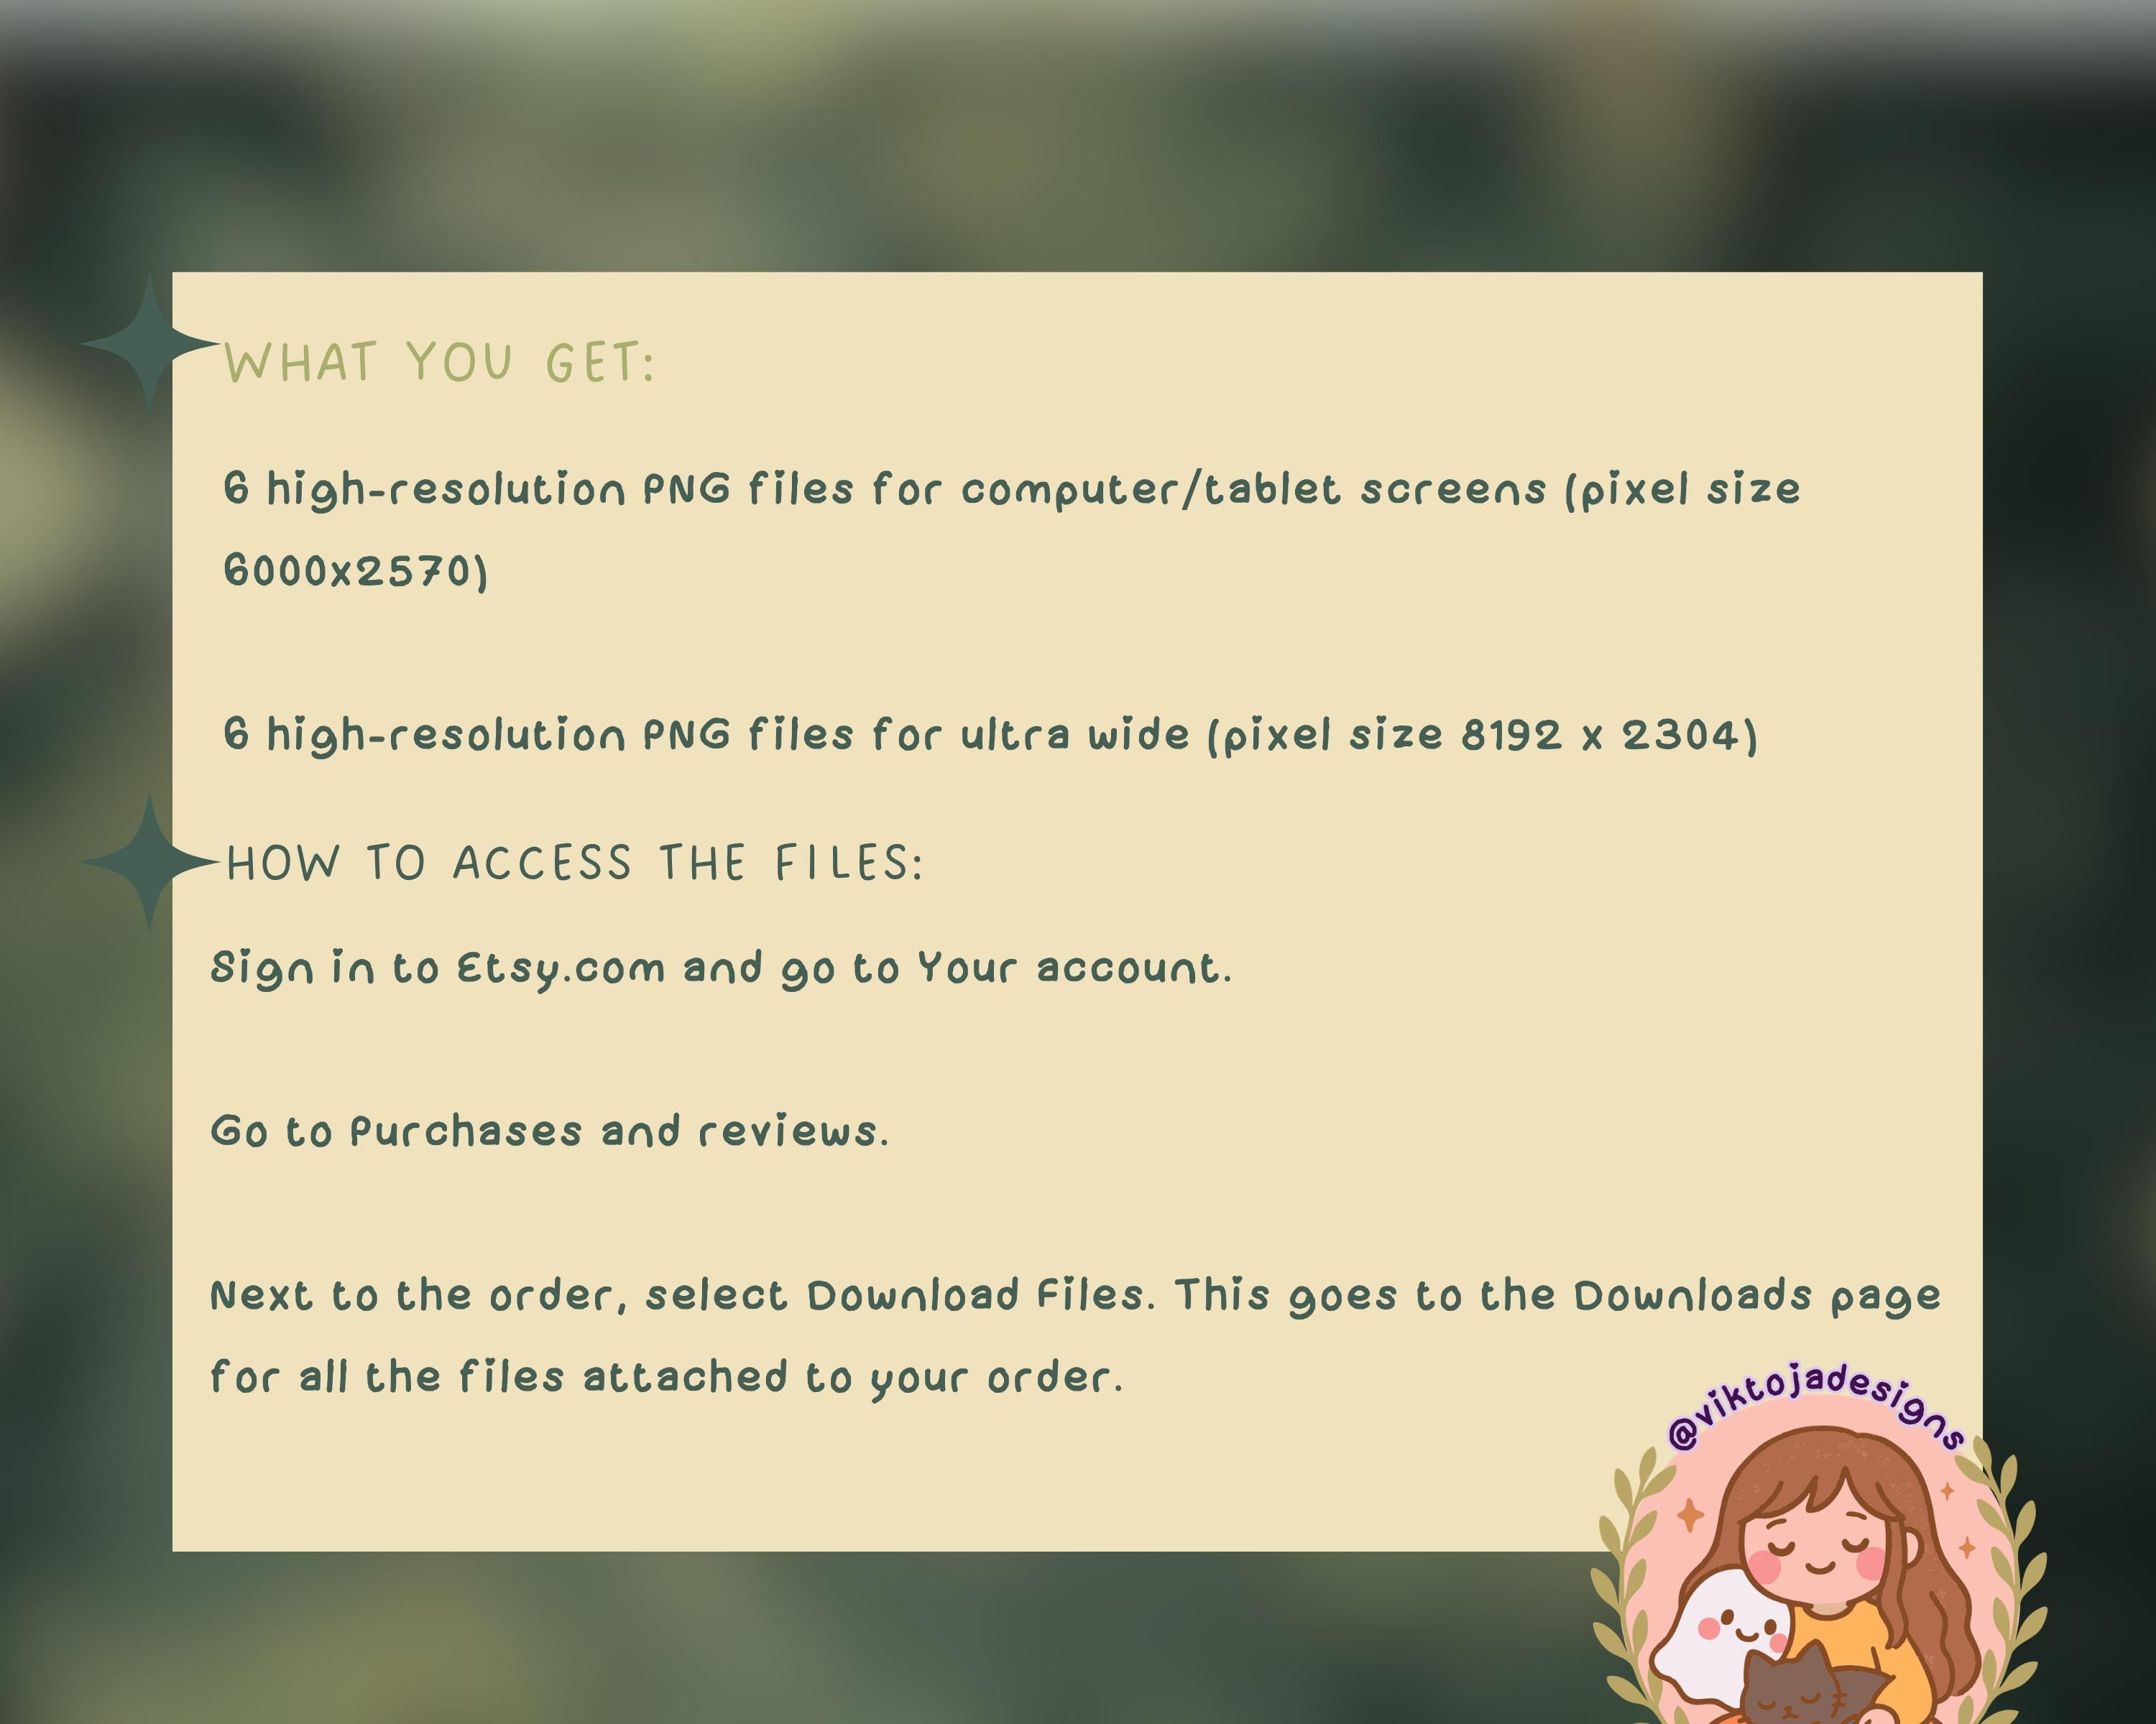Click the star beside 'How to Access the Files'
This screenshot has height=1724, width=2156.
(149, 861)
